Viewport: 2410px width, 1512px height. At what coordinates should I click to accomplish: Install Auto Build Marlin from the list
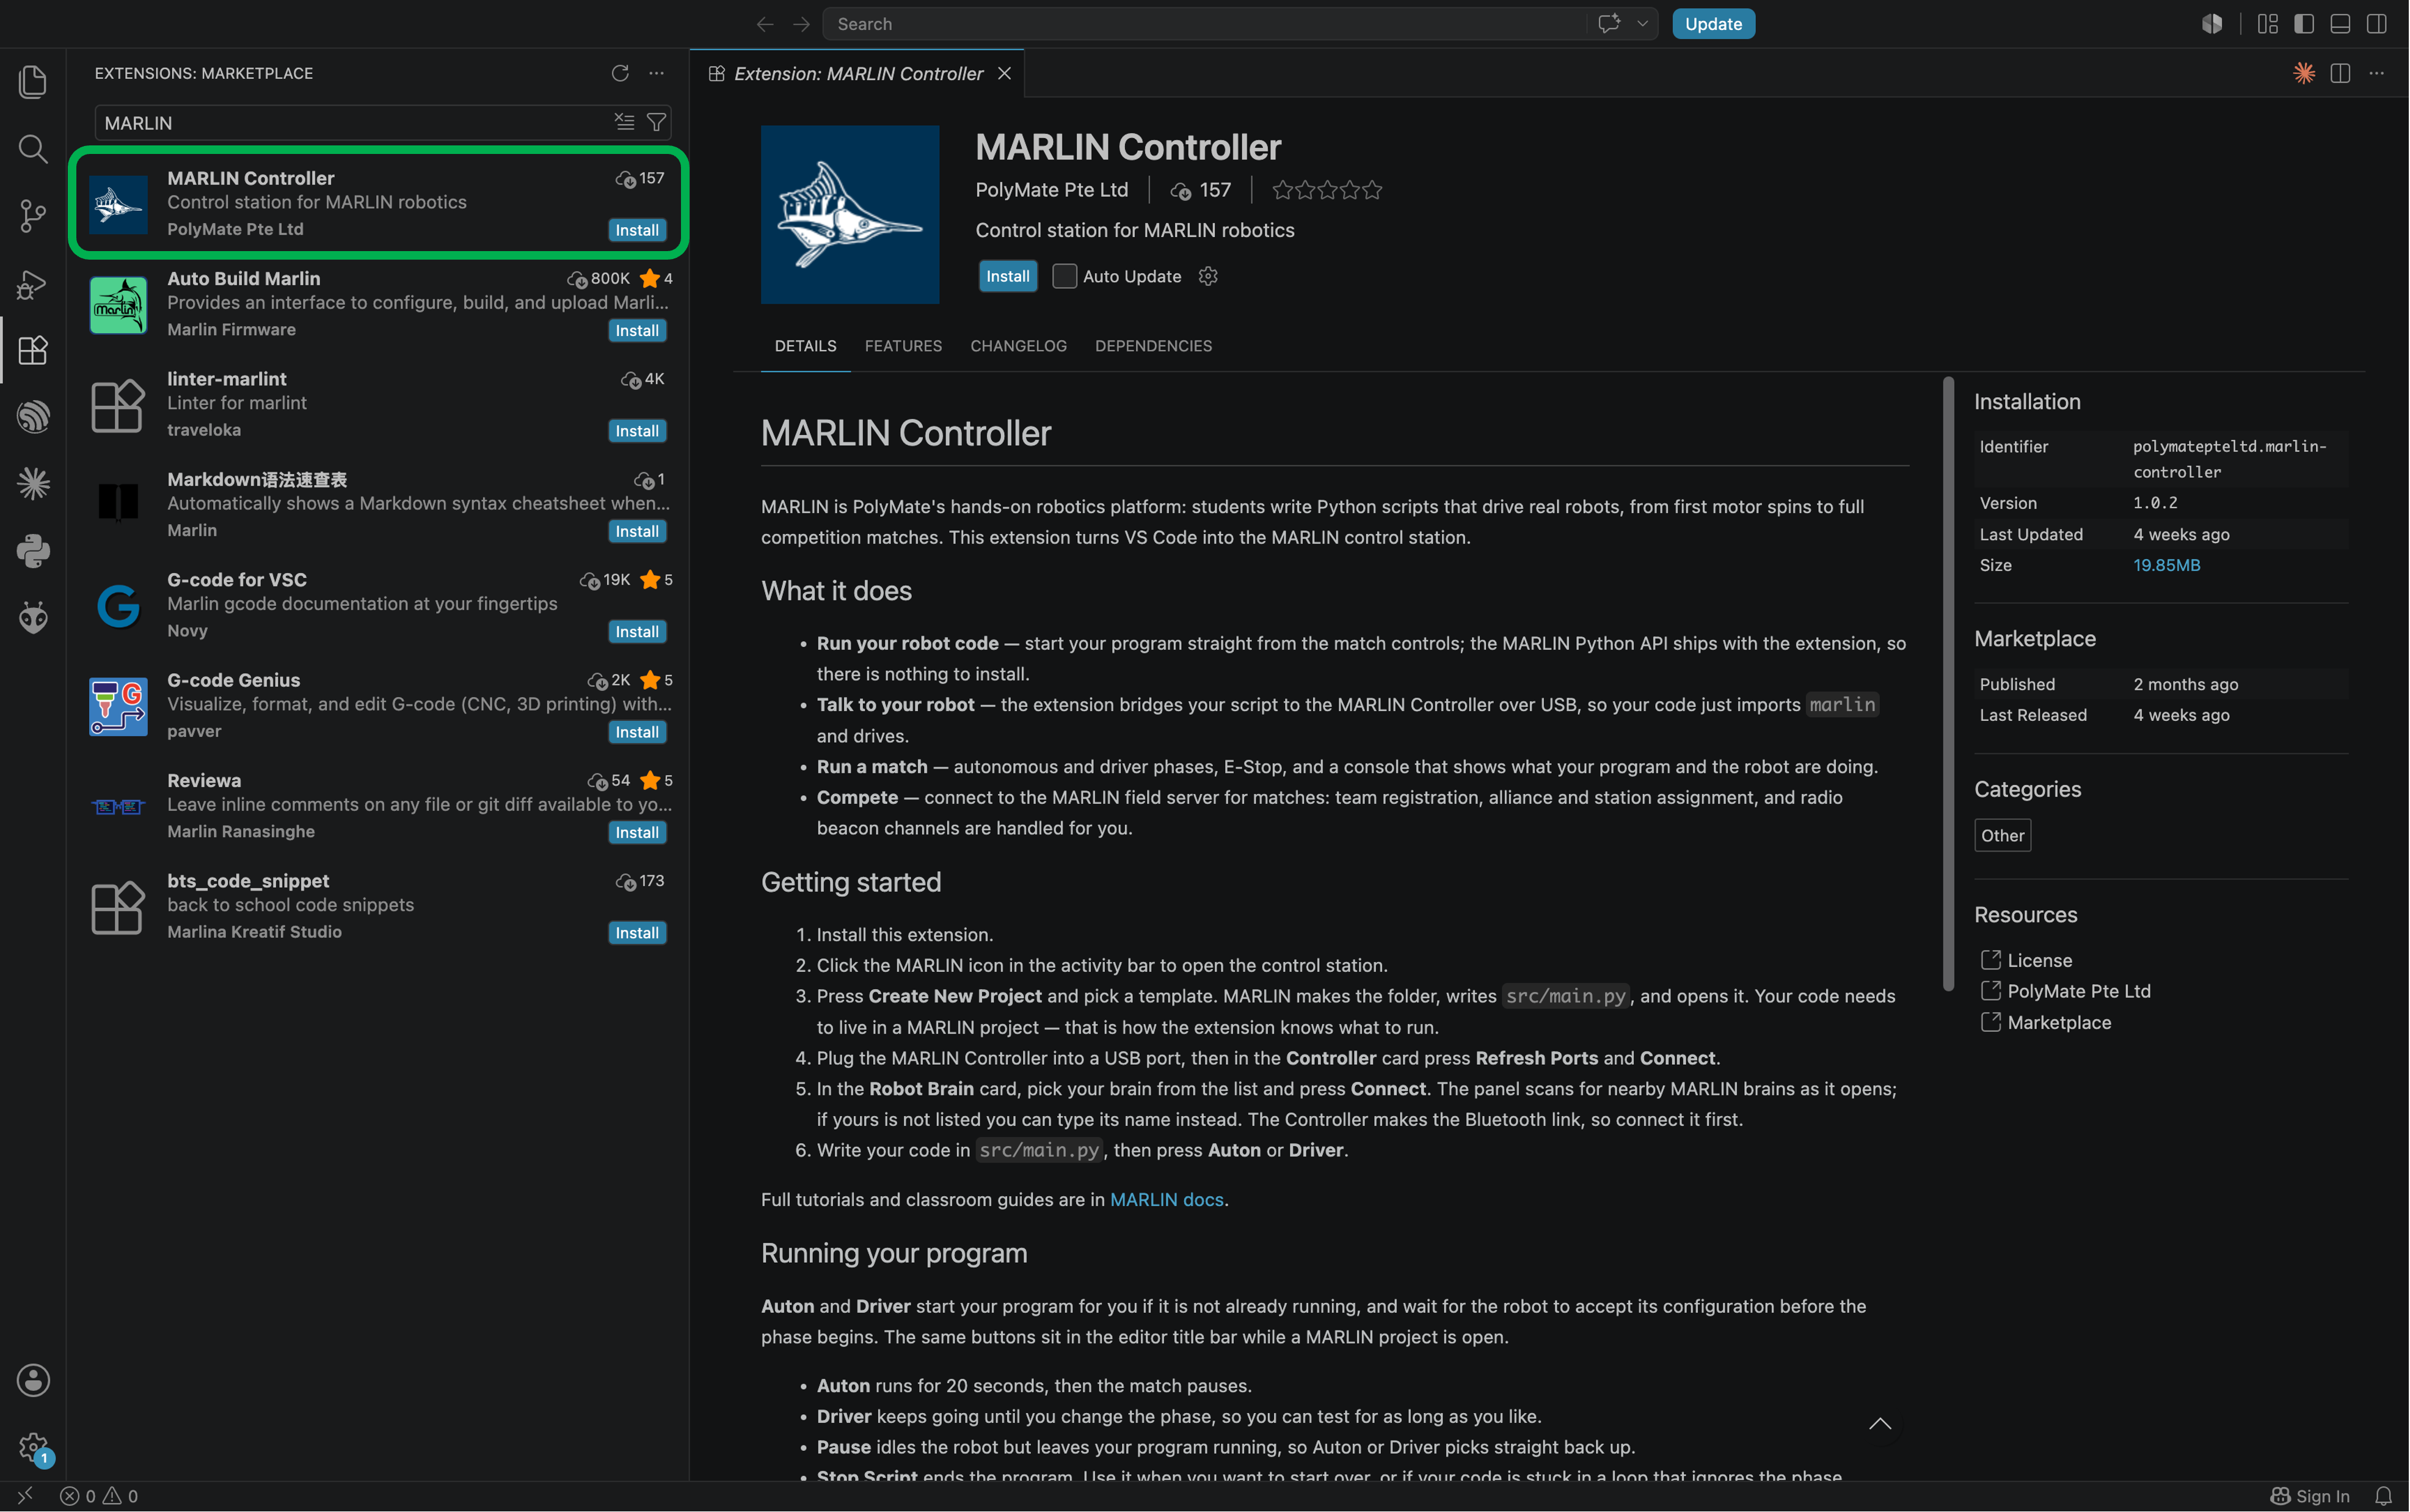coord(637,331)
